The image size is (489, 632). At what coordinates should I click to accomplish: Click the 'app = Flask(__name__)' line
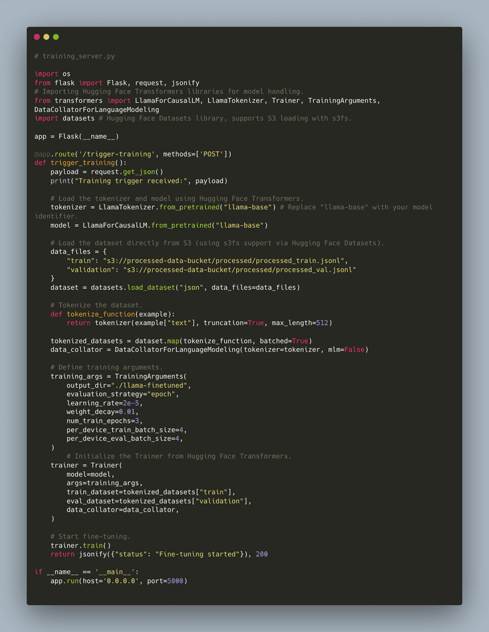pos(76,136)
